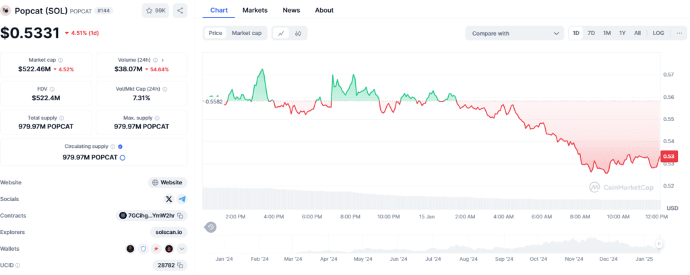Select the candlestick chart type icon
This screenshot has height=275, width=690.
click(298, 33)
